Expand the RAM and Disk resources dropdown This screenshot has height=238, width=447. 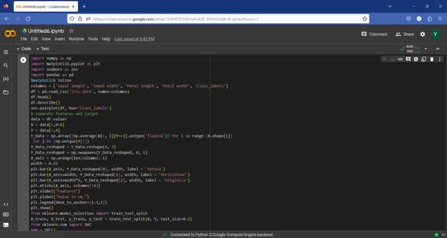click(426, 49)
